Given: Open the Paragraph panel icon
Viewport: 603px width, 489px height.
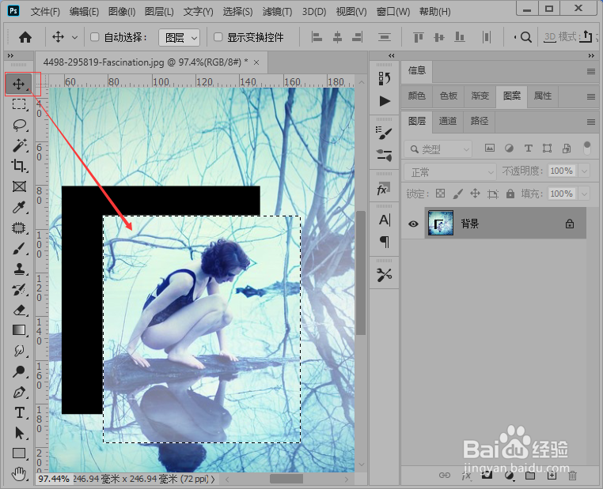Looking at the screenshot, I should [384, 242].
